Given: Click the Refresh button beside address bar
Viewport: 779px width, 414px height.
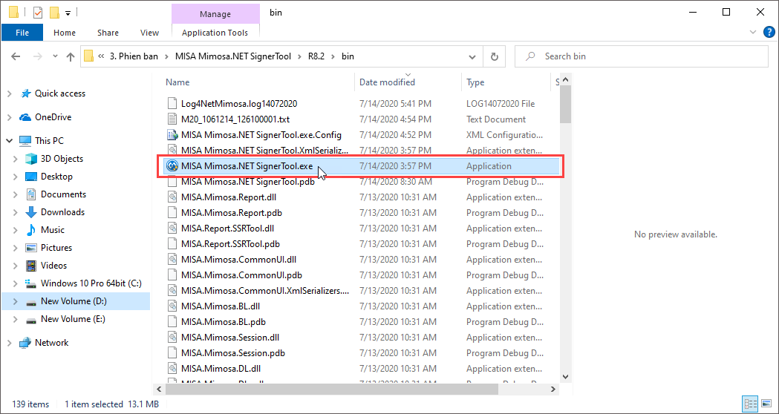Looking at the screenshot, I should (494, 56).
